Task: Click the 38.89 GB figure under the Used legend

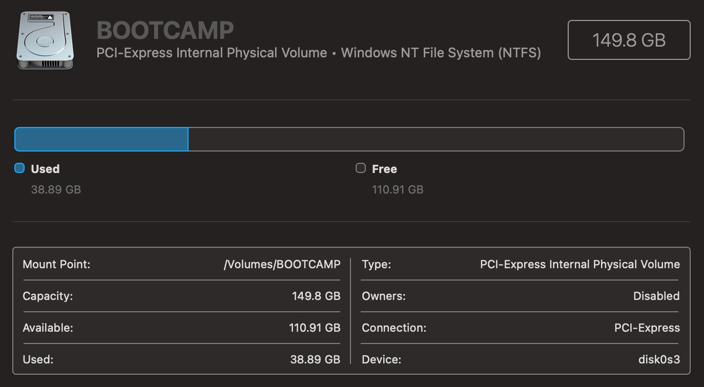Action: 56,189
